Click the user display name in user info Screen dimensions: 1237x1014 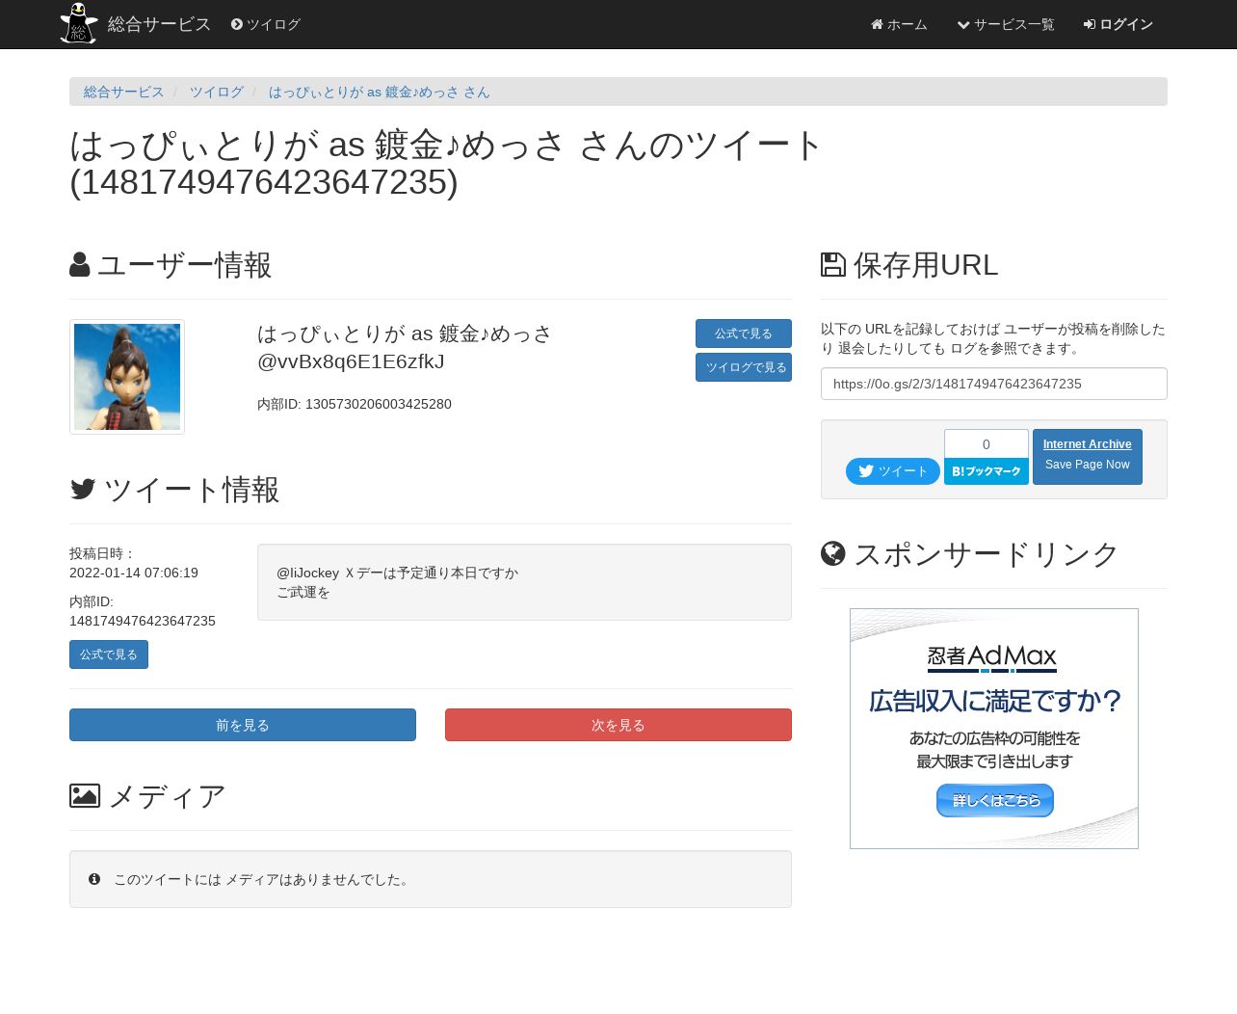tap(405, 334)
